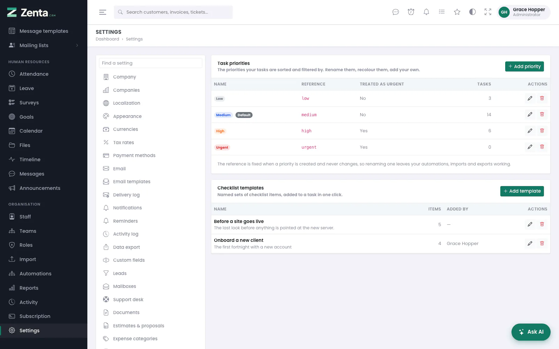Delete the 'Onboard a new client' template
559x349 pixels.
coord(542,244)
